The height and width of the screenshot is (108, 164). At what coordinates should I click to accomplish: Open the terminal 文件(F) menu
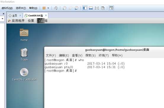pyautogui.click(x=51, y=55)
